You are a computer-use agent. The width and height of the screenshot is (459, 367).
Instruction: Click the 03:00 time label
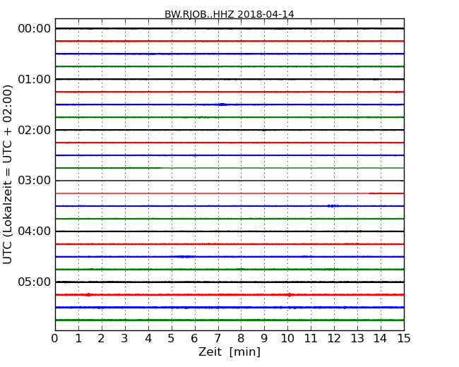pos(35,181)
